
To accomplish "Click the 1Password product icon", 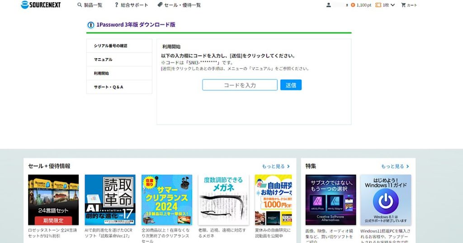I will coord(90,25).
